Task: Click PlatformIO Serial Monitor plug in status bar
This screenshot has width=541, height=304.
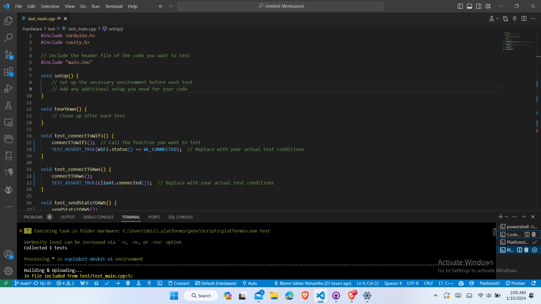Action: pos(149,283)
